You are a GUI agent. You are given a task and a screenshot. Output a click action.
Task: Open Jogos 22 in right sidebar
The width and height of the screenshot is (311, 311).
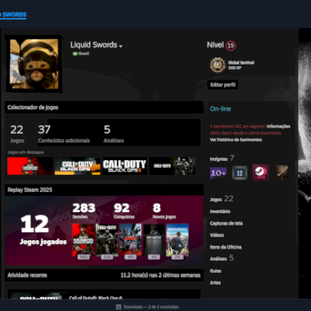[222, 199]
